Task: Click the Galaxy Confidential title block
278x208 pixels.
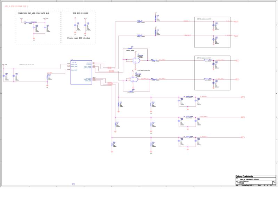Action: click(256, 180)
